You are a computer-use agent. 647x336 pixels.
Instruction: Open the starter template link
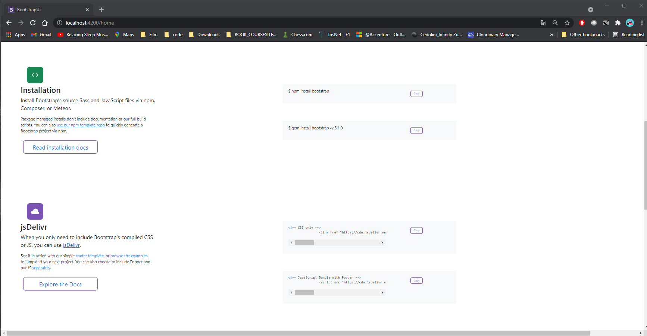(90, 256)
